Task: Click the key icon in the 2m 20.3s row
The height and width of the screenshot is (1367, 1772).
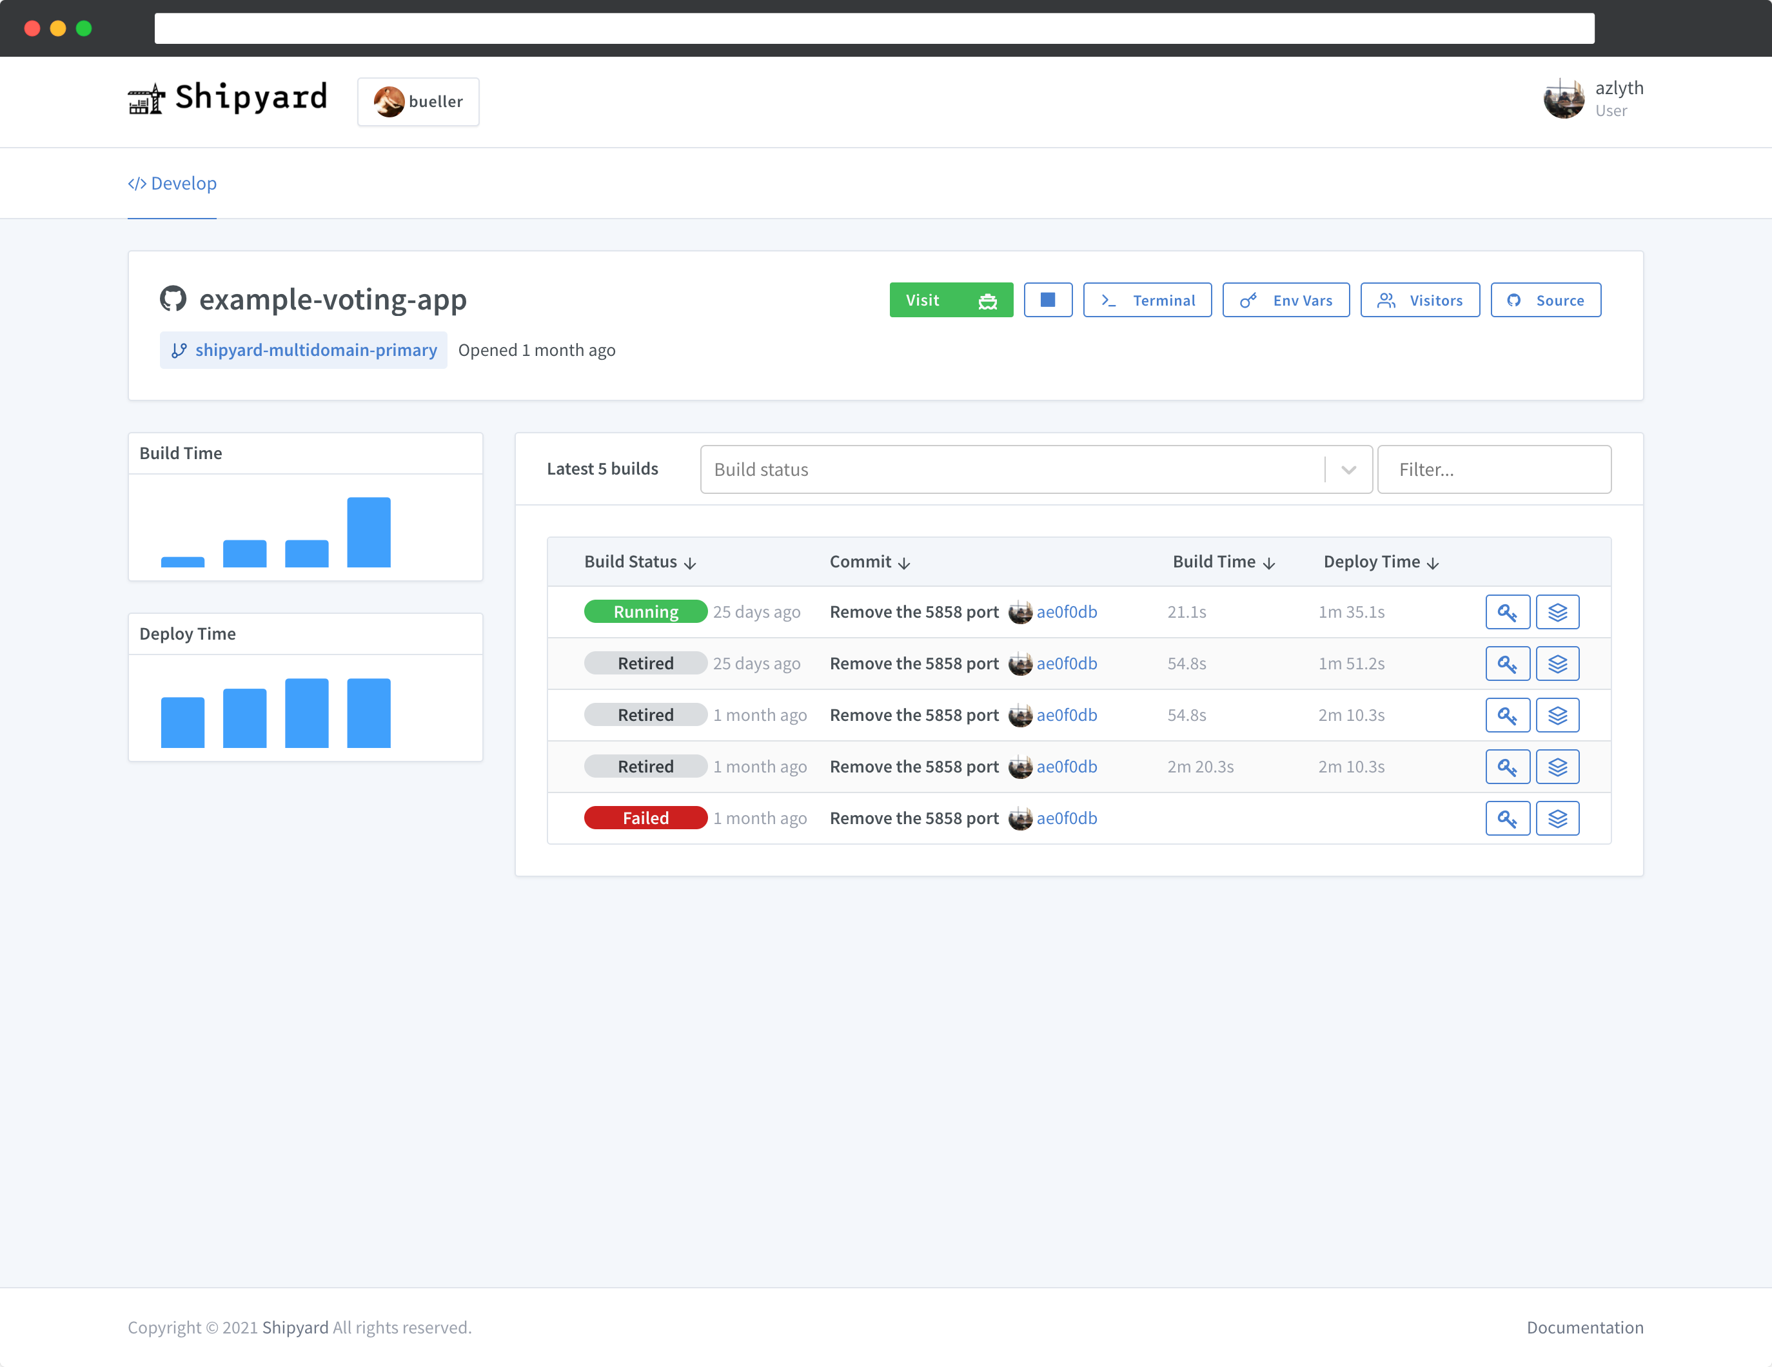Action: [1508, 767]
